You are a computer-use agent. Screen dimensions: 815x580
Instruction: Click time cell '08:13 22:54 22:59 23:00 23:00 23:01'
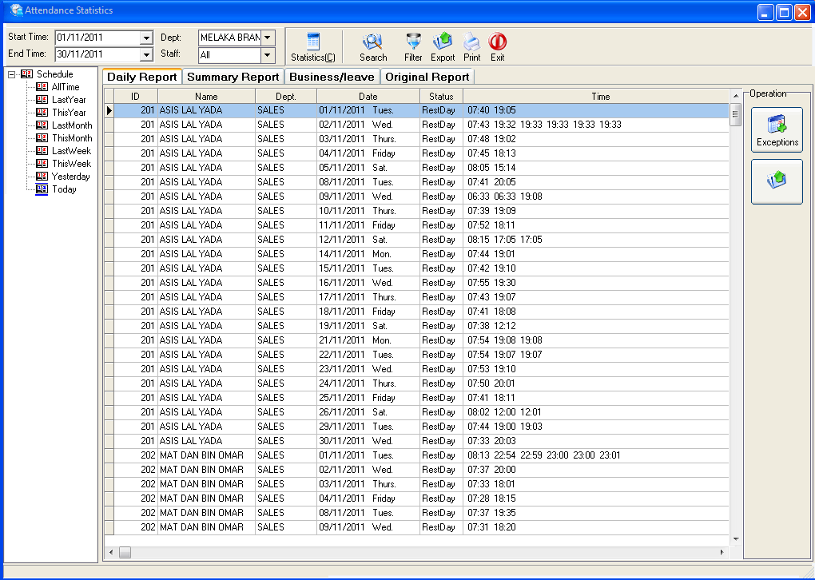[595, 455]
